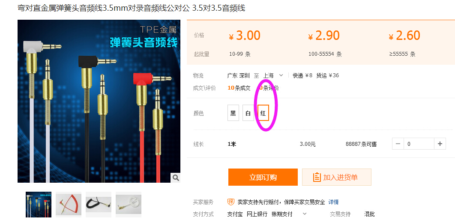Select the 红 color option
This screenshot has height=223, width=455.
[x=263, y=113]
